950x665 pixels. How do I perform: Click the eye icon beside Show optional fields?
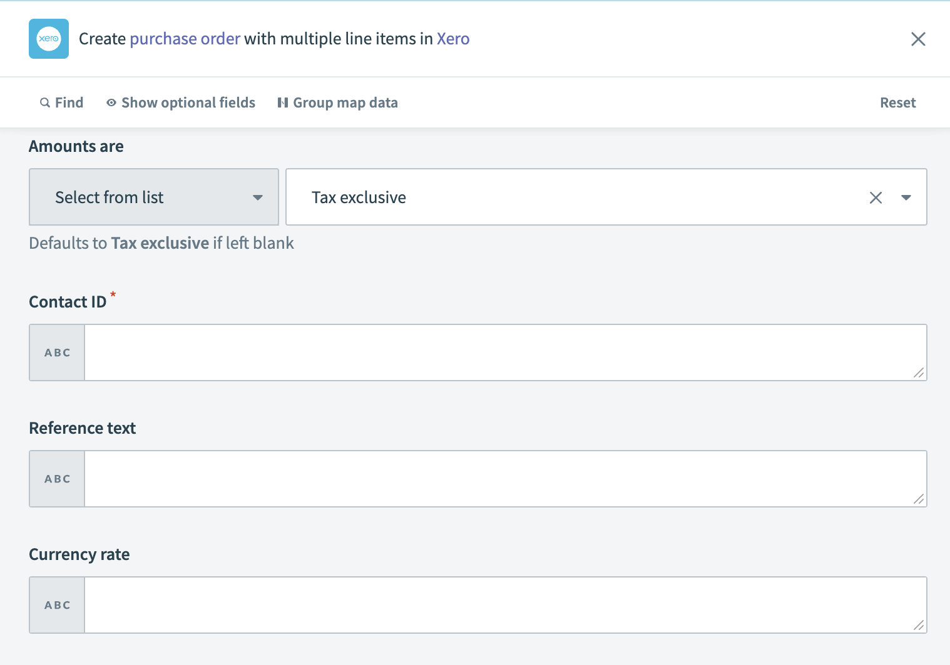click(x=110, y=102)
